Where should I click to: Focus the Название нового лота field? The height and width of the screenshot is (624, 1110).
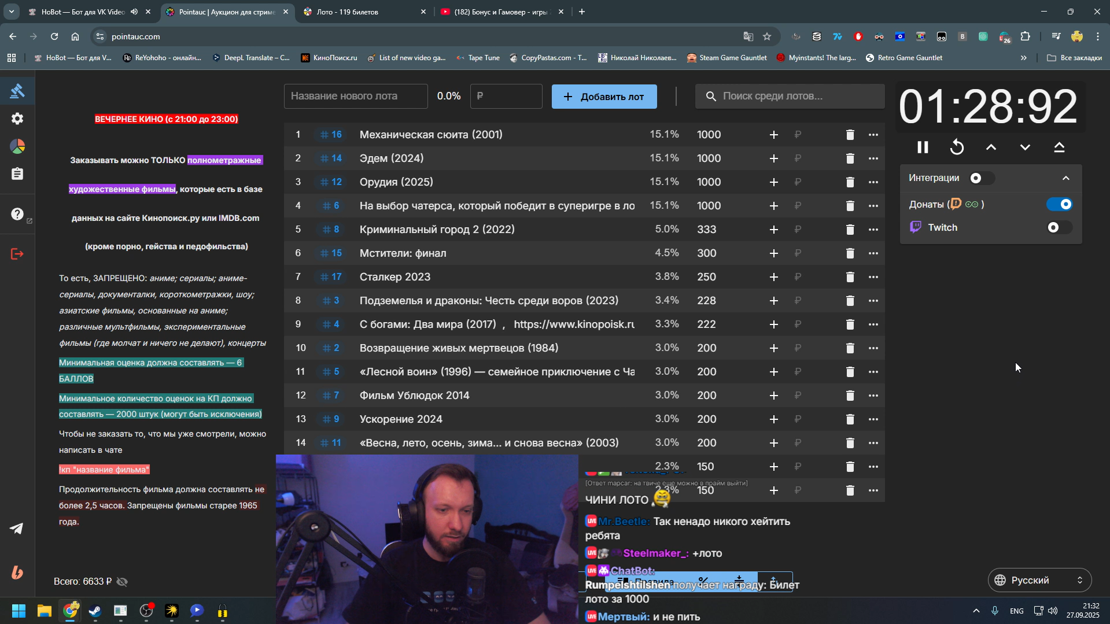pos(356,96)
